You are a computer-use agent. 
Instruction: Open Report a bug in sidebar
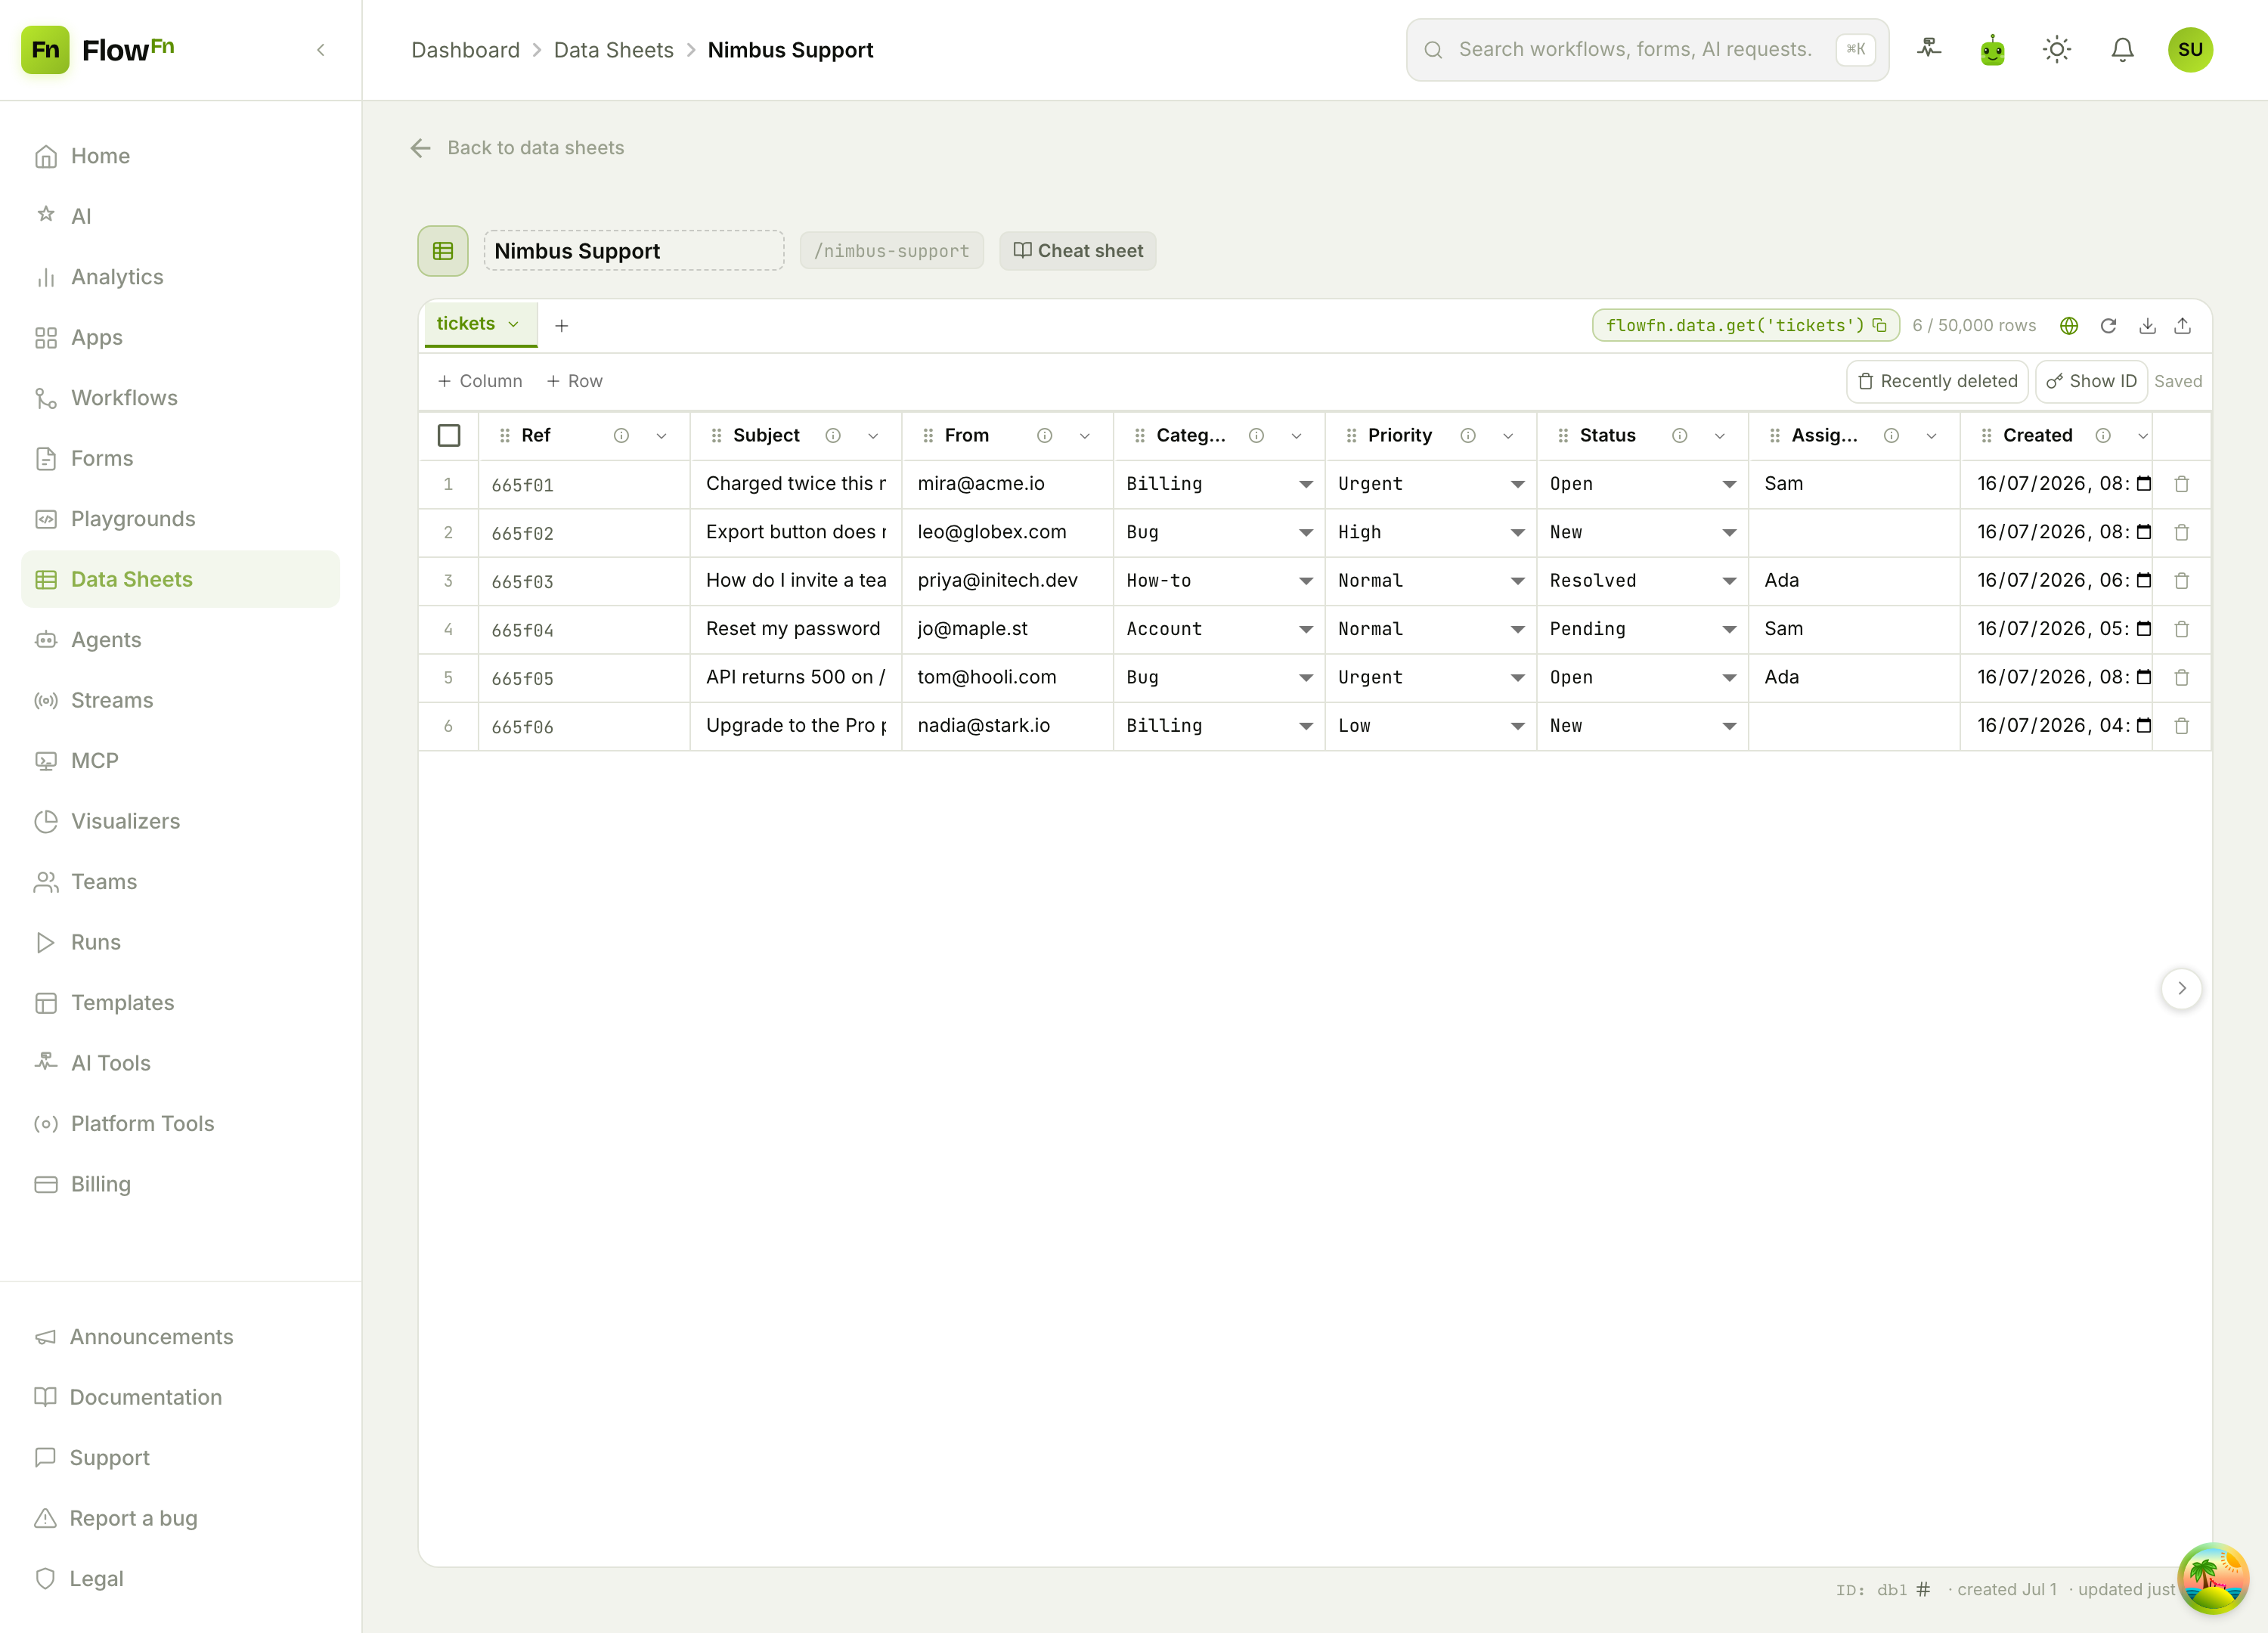pos(180,1518)
